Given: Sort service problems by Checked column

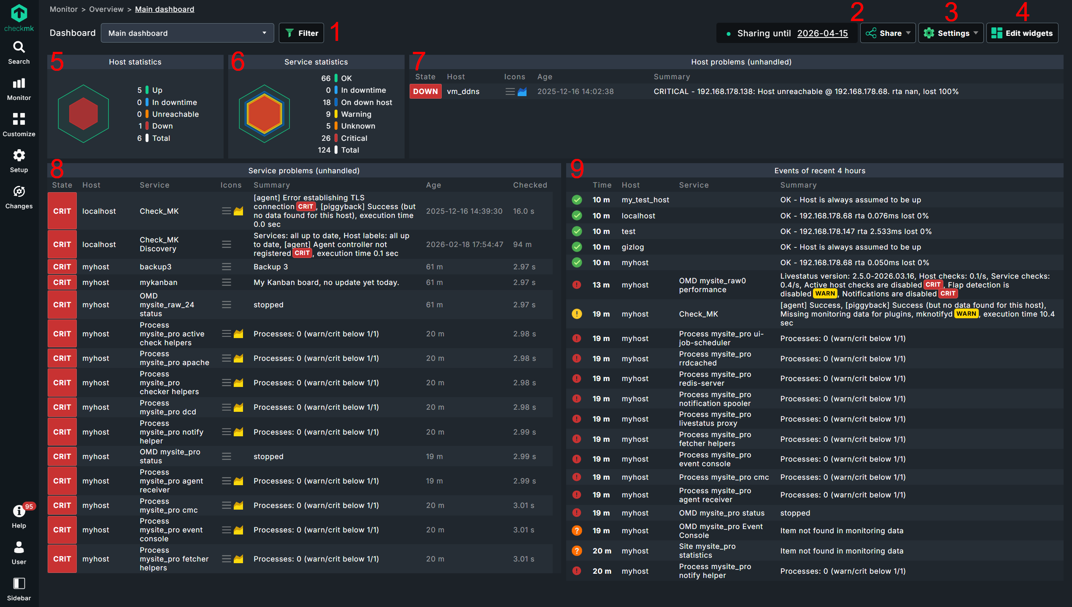Looking at the screenshot, I should click(530, 185).
